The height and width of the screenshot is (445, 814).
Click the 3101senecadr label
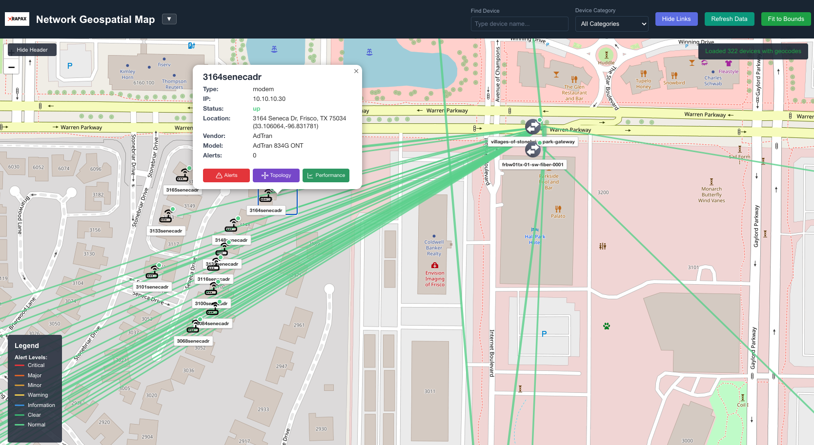coord(152,287)
